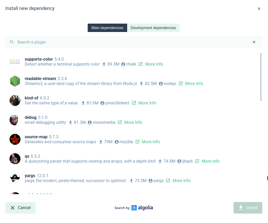Open More Info for qs
268x223 pixels.
(211, 161)
